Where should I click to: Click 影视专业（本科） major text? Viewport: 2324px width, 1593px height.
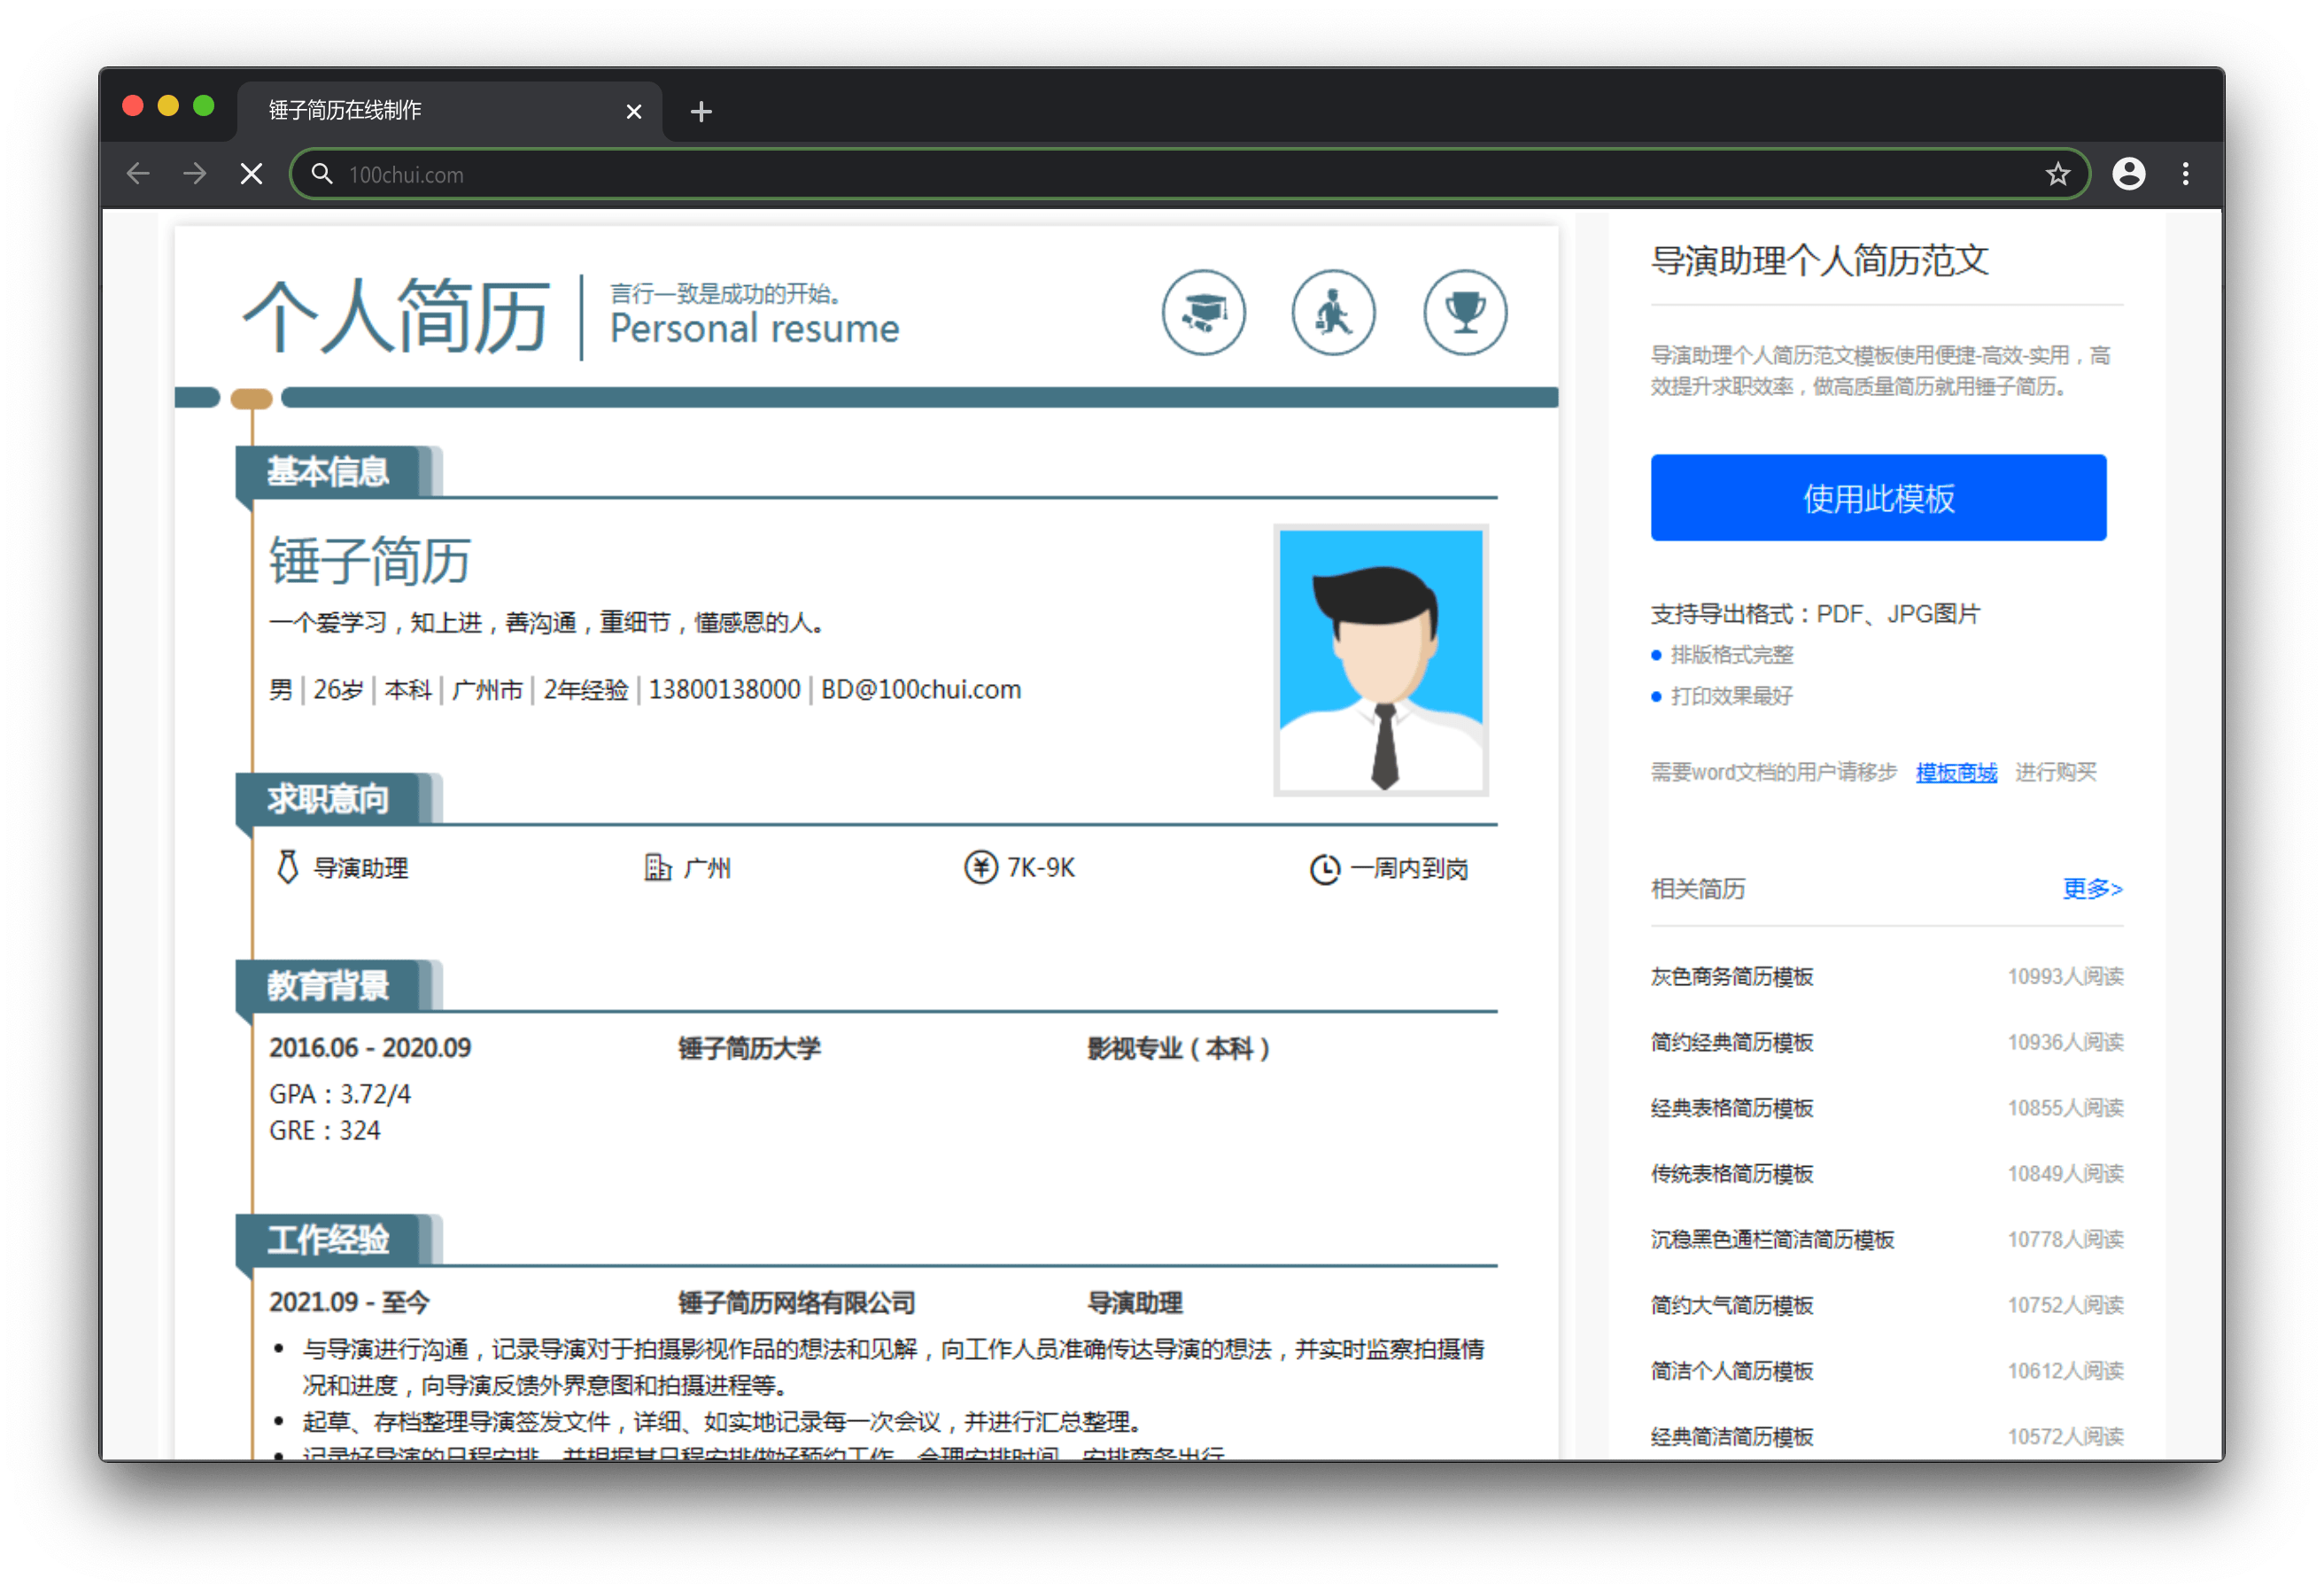point(1179,1047)
